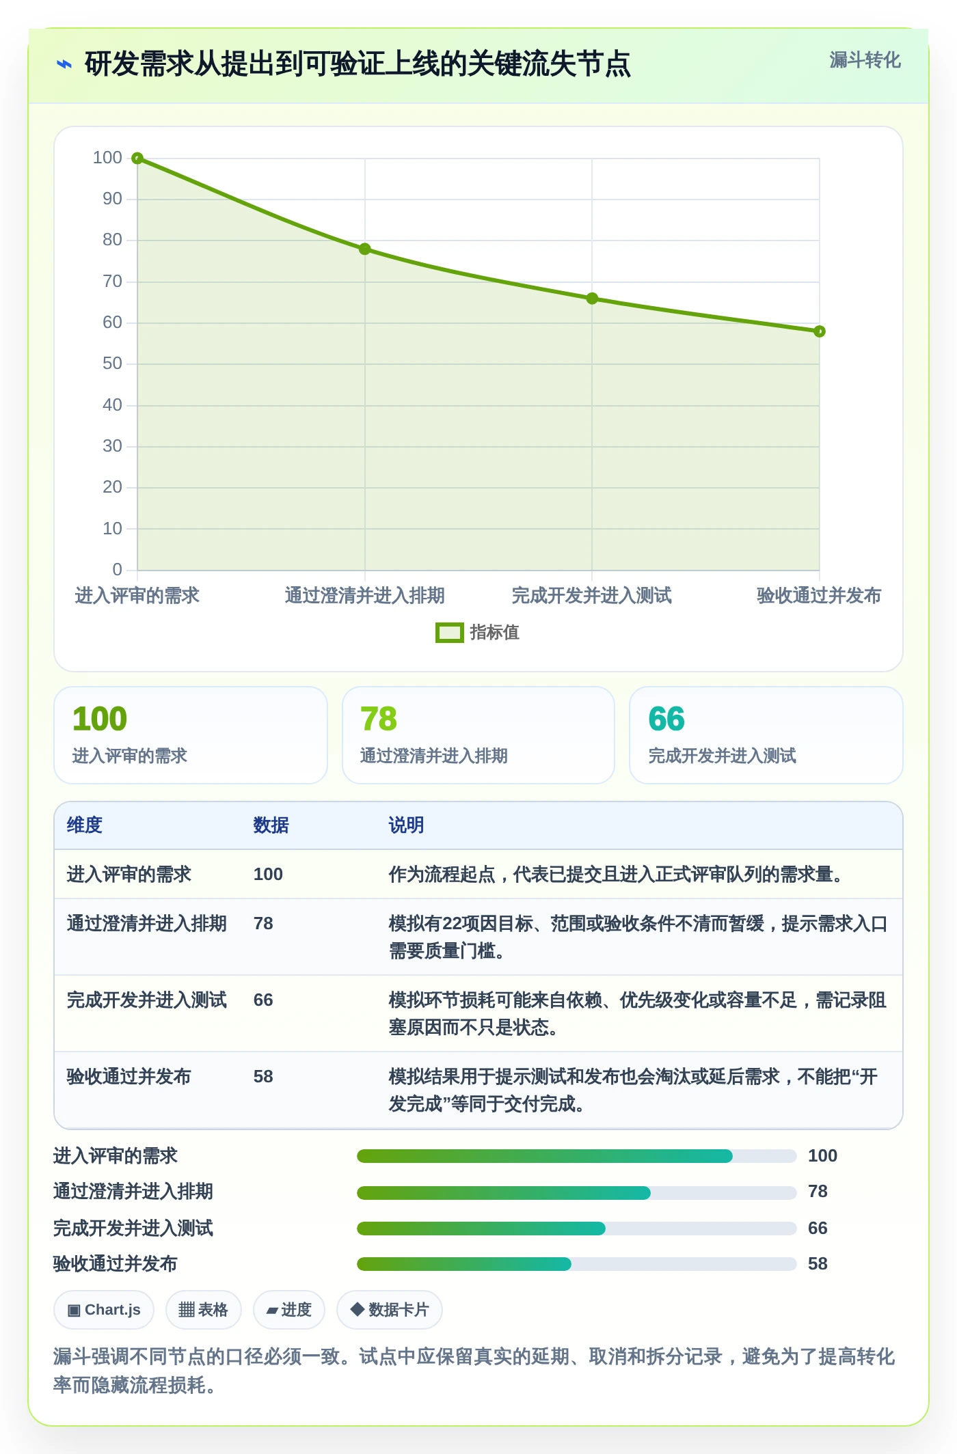The height and width of the screenshot is (1454, 957).
Task: Select the Chart.js tag chip
Action: pyautogui.click(x=104, y=1310)
